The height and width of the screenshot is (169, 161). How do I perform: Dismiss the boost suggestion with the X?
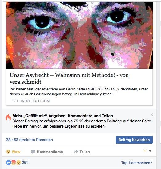(152, 115)
